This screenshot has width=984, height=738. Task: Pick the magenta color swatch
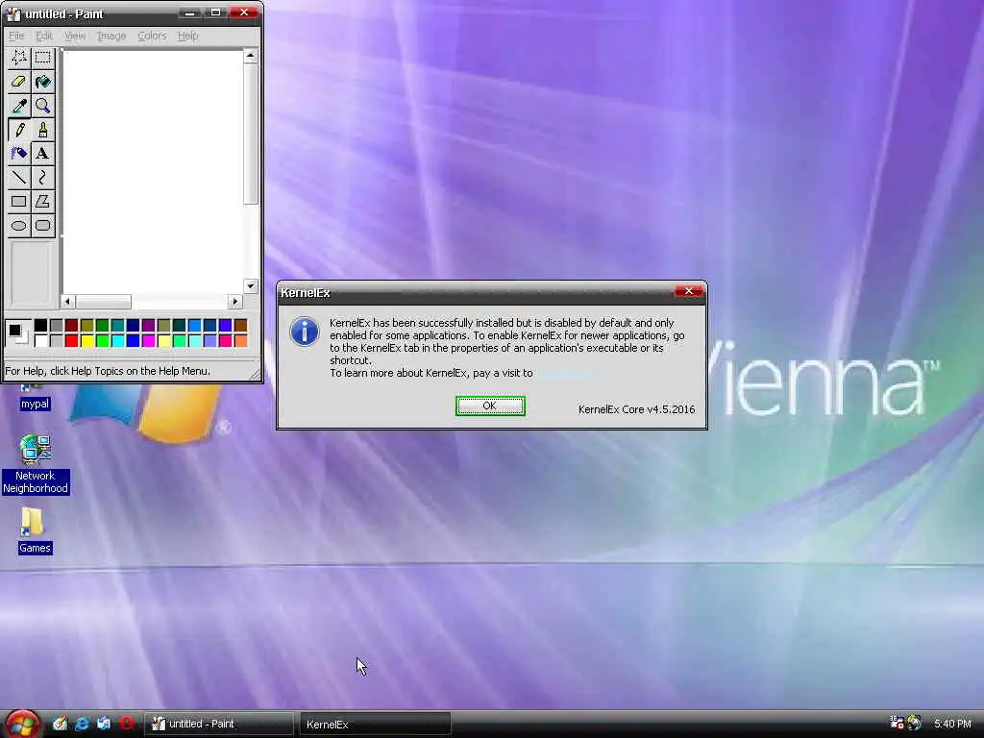(149, 341)
